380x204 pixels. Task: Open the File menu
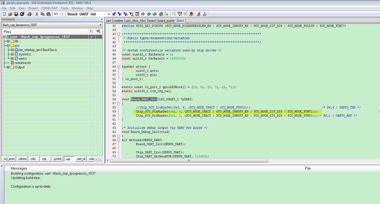point(4,8)
